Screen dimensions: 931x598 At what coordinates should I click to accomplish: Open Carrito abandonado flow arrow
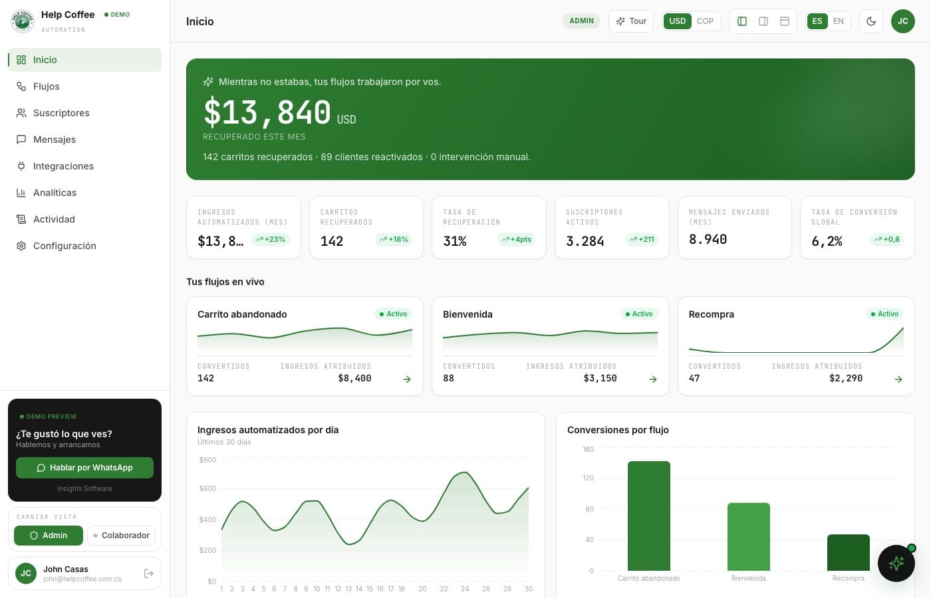407,379
